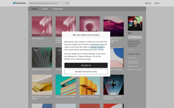Click Accept necessary only button
The height and width of the screenshot is (108, 174).
[86, 71]
